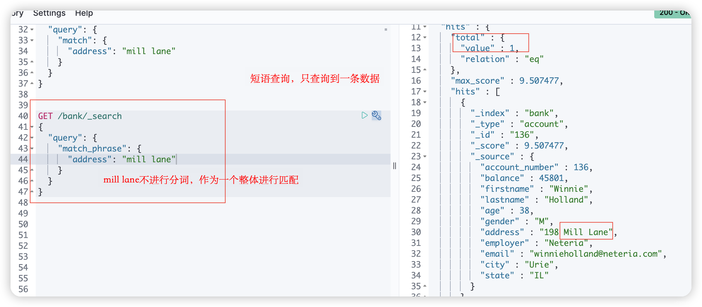Viewport: 702px width, 307px height.
Task: Place cursor after "mill lane" on line 44
Action: (x=176, y=159)
